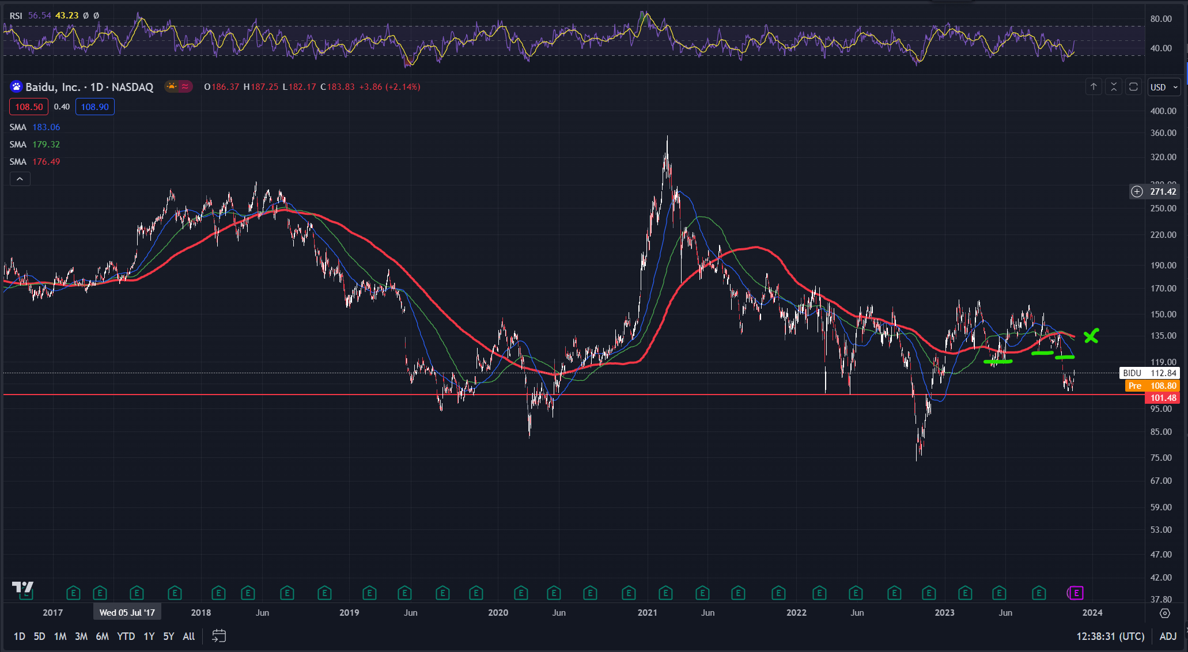Select the 5D date range
The image size is (1188, 652).
click(39, 636)
